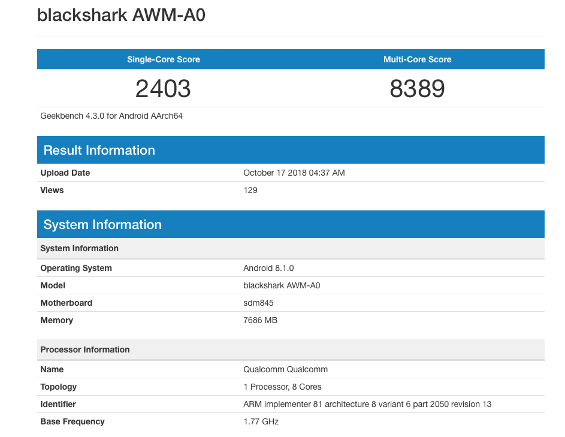Image resolution: width=565 pixels, height=437 pixels.
Task: Select the October 17 2018 upload timestamp
Action: [x=294, y=173]
